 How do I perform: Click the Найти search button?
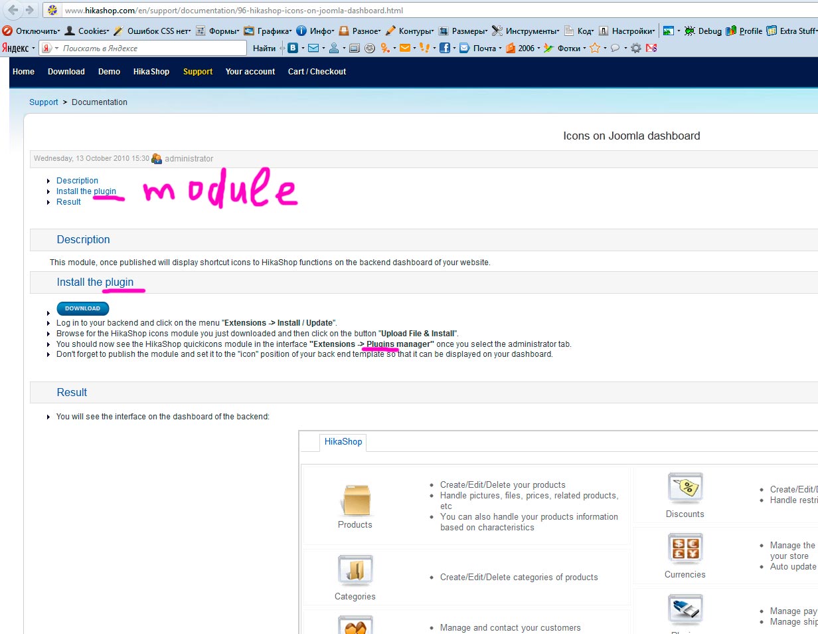pyautogui.click(x=264, y=49)
